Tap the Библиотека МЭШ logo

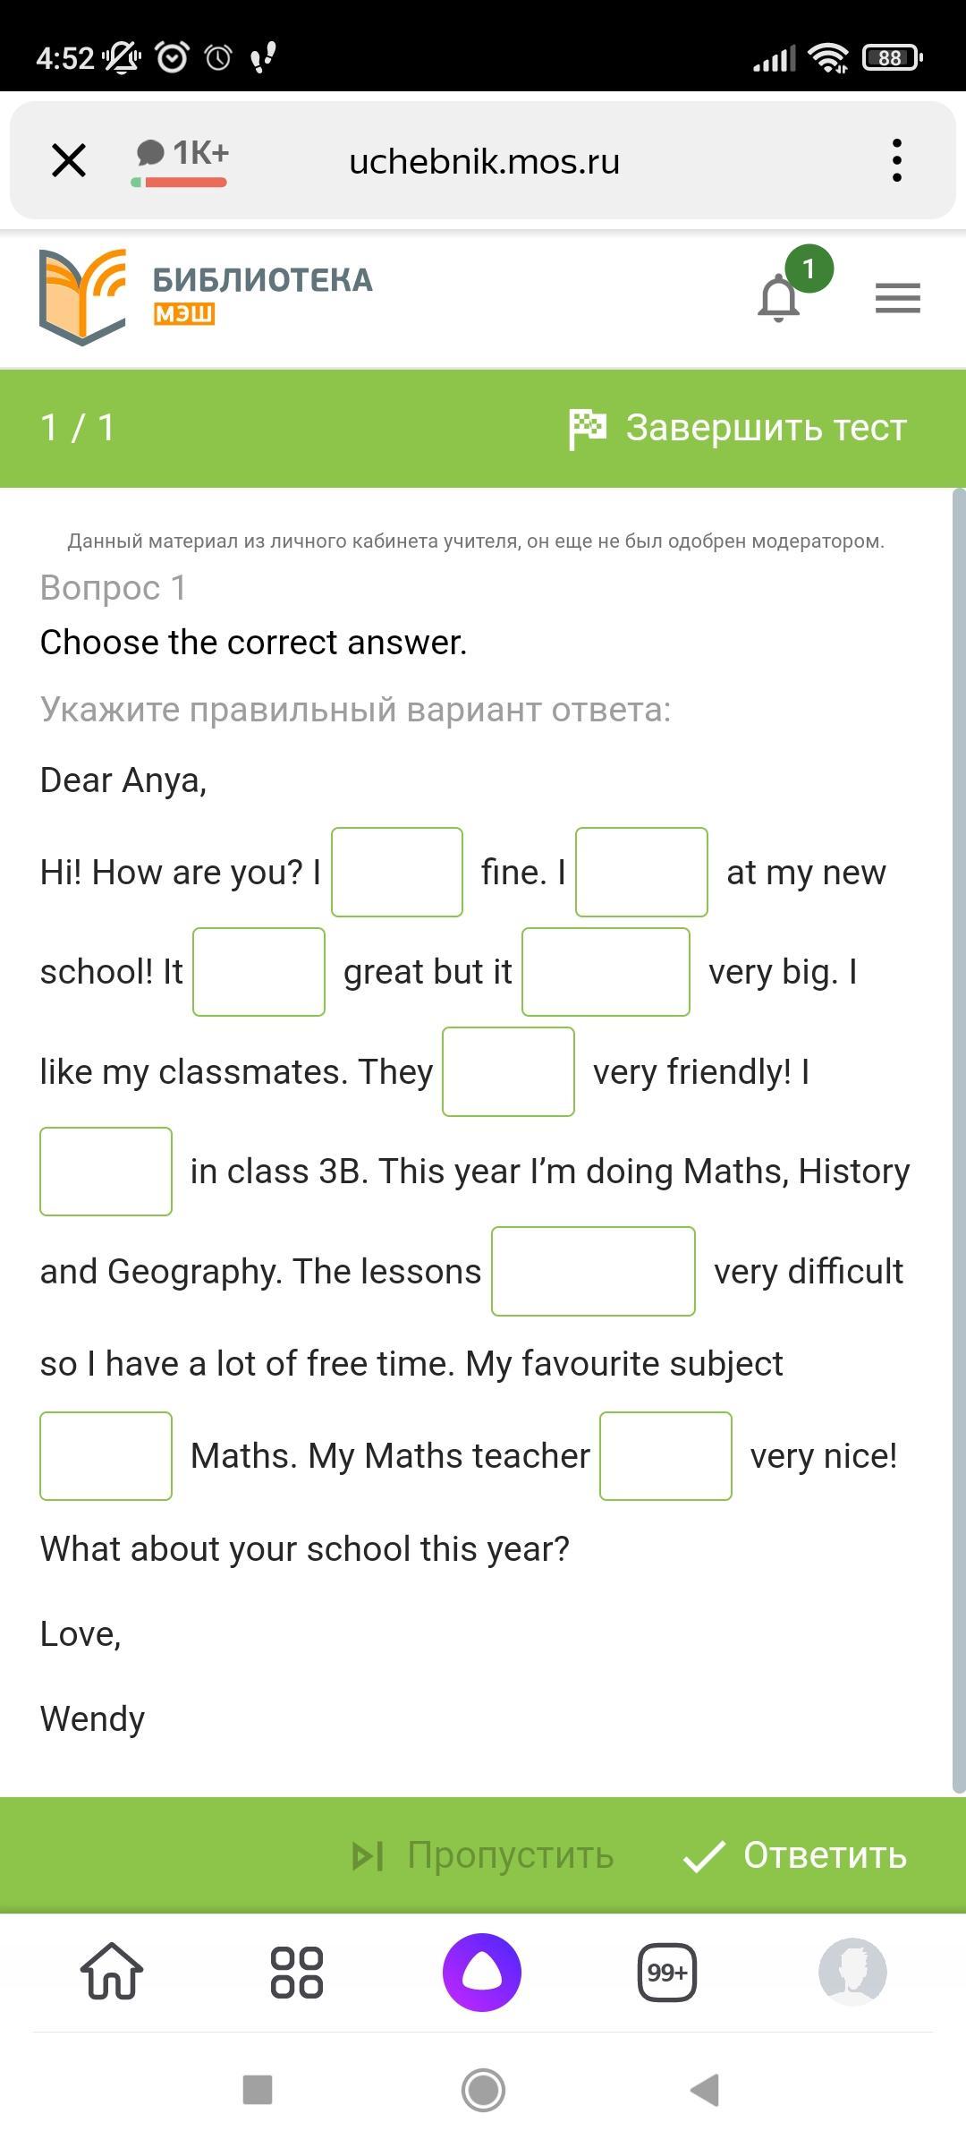point(206,297)
